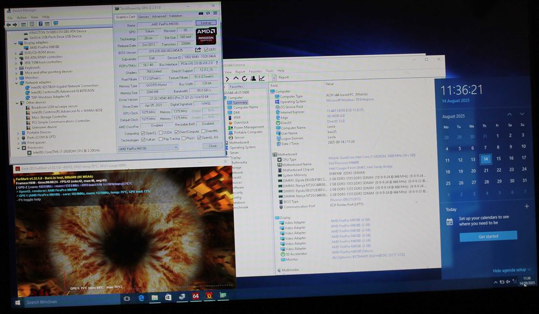This screenshot has height=314, width=539.
Task: Click the FurMark taskbar icon
Action: tap(209, 296)
